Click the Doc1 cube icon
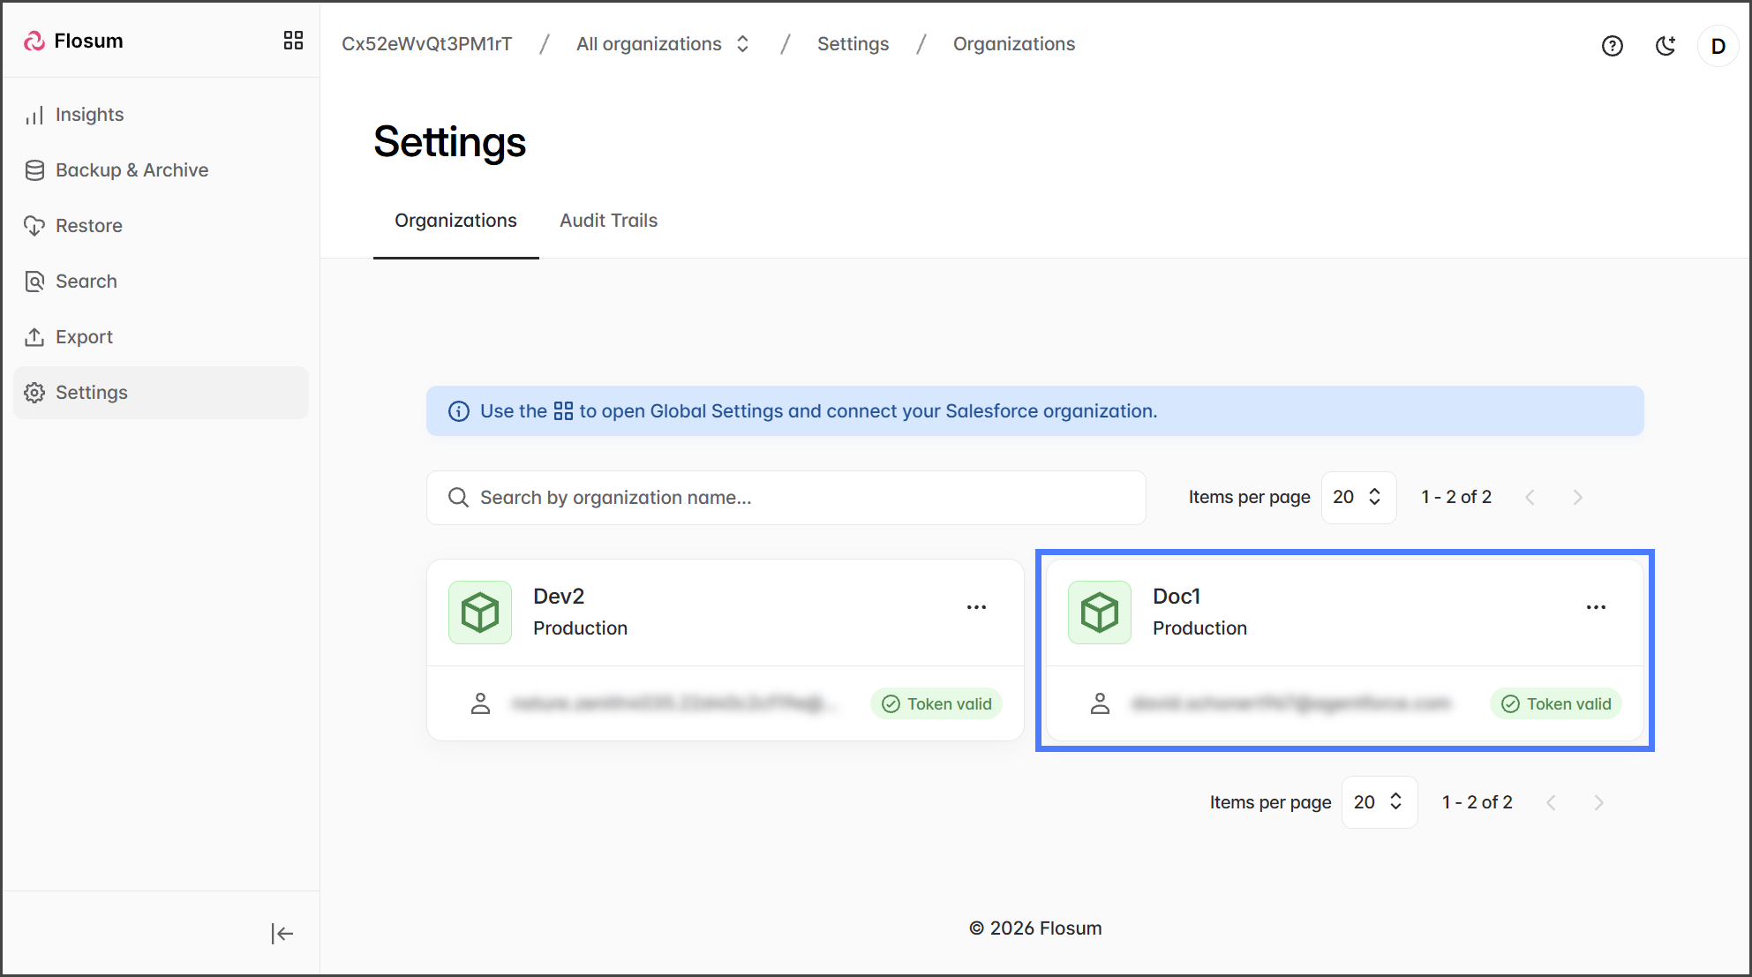 pos(1099,612)
